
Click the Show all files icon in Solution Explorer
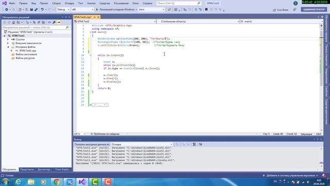pyautogui.click(x=43, y=22)
